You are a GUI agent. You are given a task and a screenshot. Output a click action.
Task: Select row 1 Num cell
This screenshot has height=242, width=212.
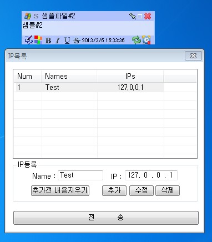click(28, 87)
